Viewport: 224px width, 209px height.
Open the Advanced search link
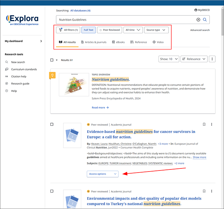click(200, 30)
